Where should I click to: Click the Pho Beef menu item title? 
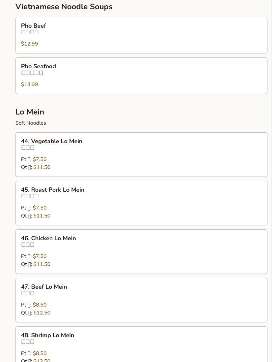point(33,26)
